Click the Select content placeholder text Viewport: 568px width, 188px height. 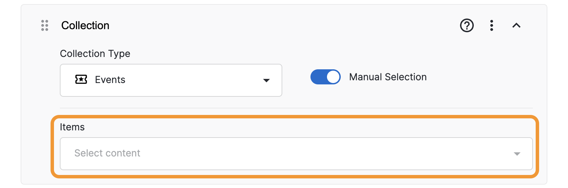tap(107, 153)
